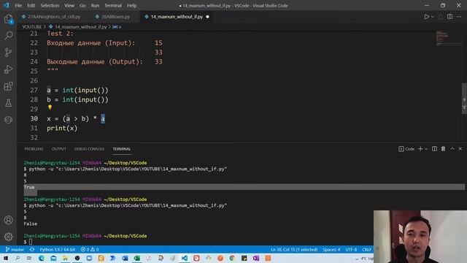Click Ln 30, Col 15 cursor position
The image size is (467, 263).
294,250
